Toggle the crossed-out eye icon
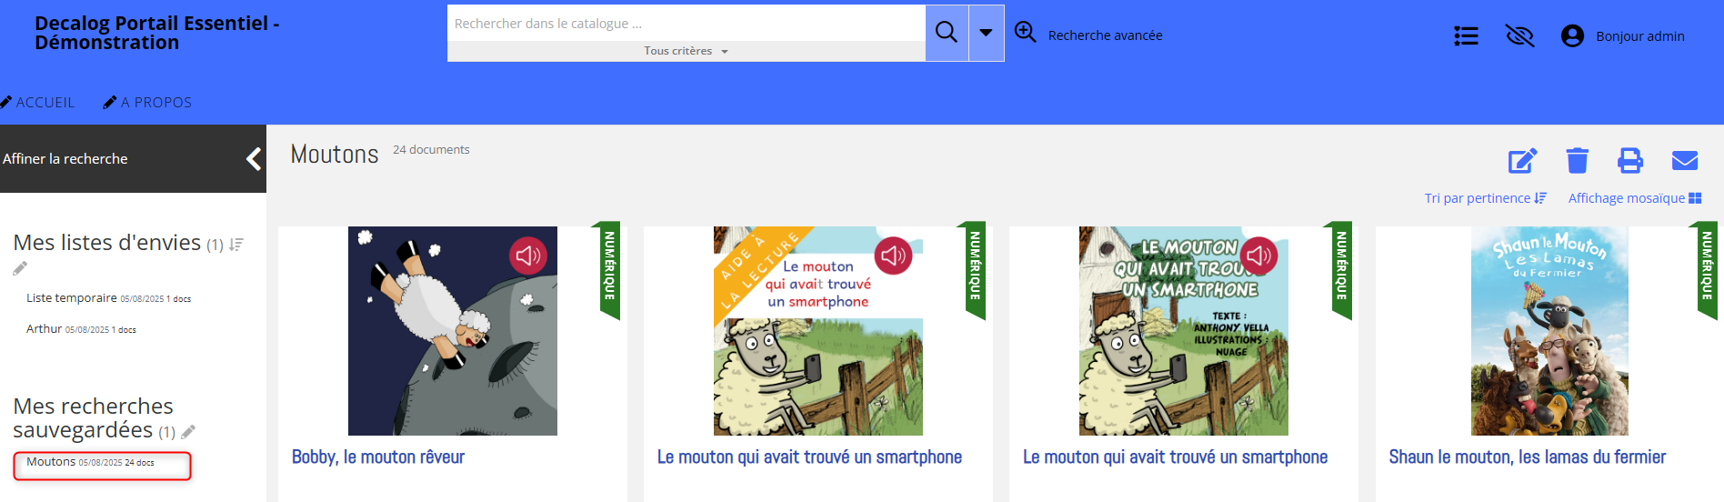Image resolution: width=1724 pixels, height=502 pixels. [x=1519, y=35]
